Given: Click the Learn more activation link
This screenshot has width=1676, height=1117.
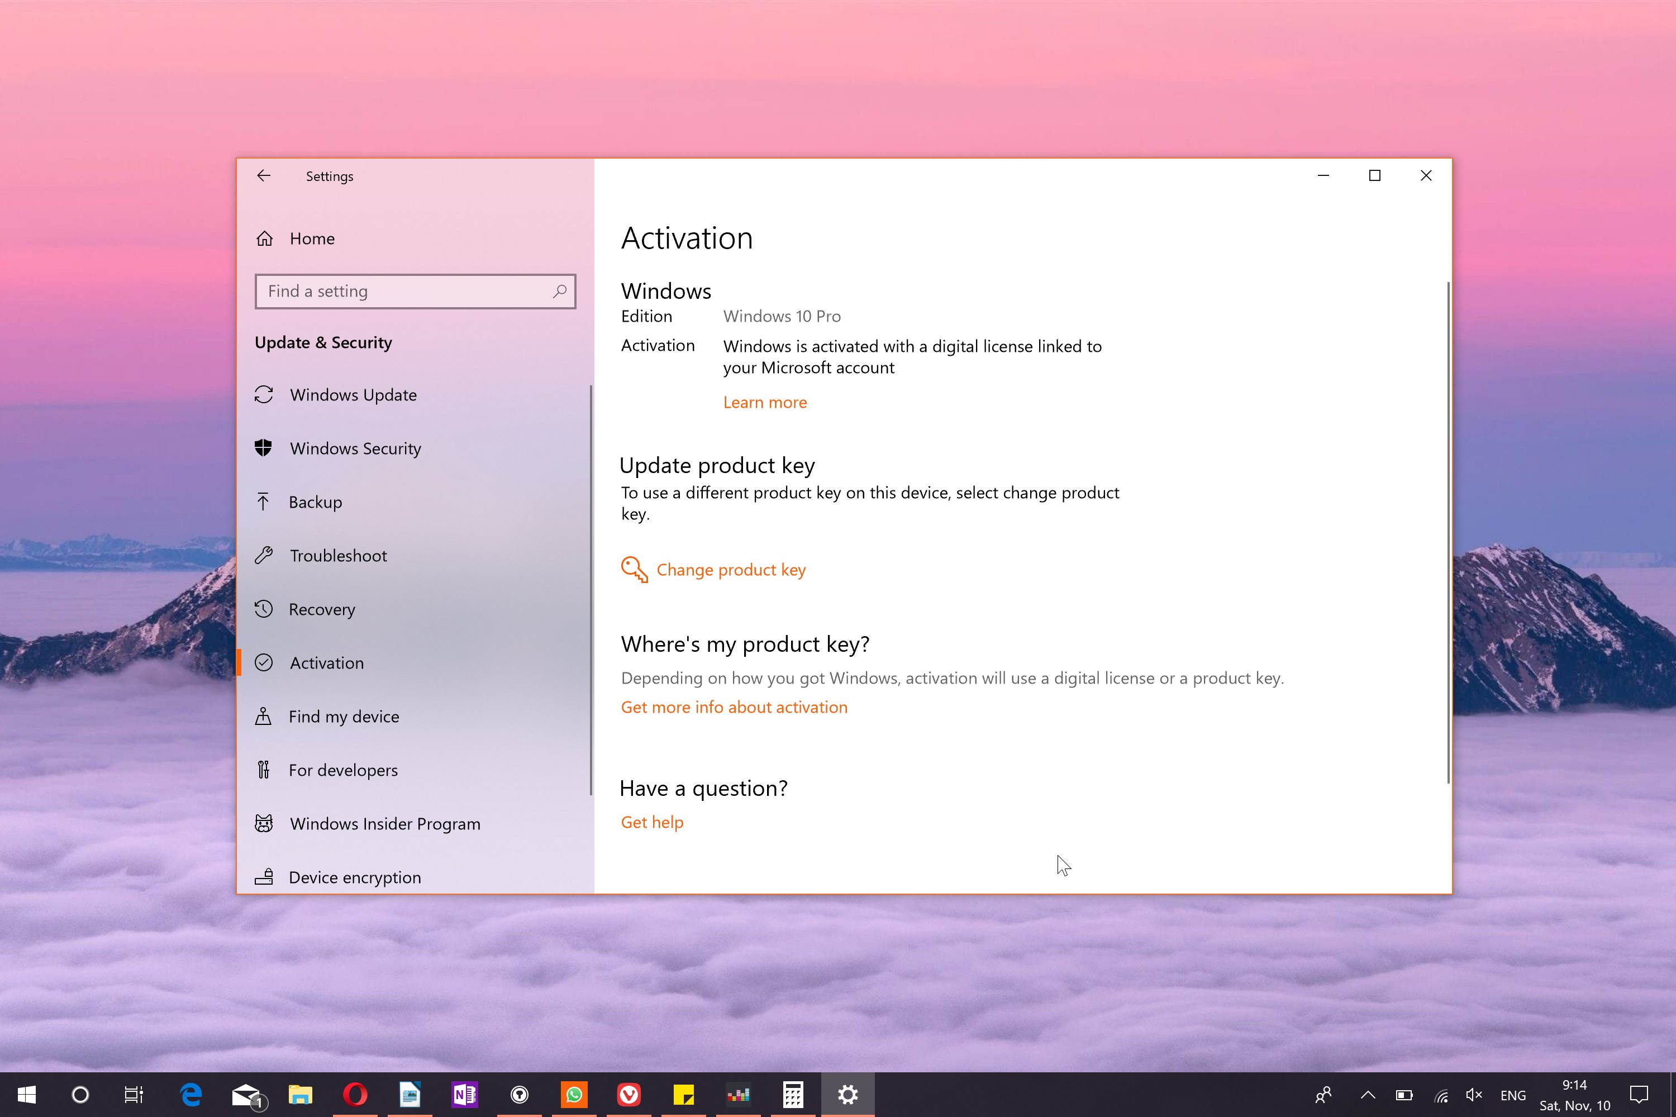Looking at the screenshot, I should pyautogui.click(x=765, y=403).
